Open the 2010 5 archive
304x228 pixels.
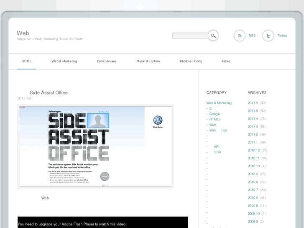pos(253,206)
